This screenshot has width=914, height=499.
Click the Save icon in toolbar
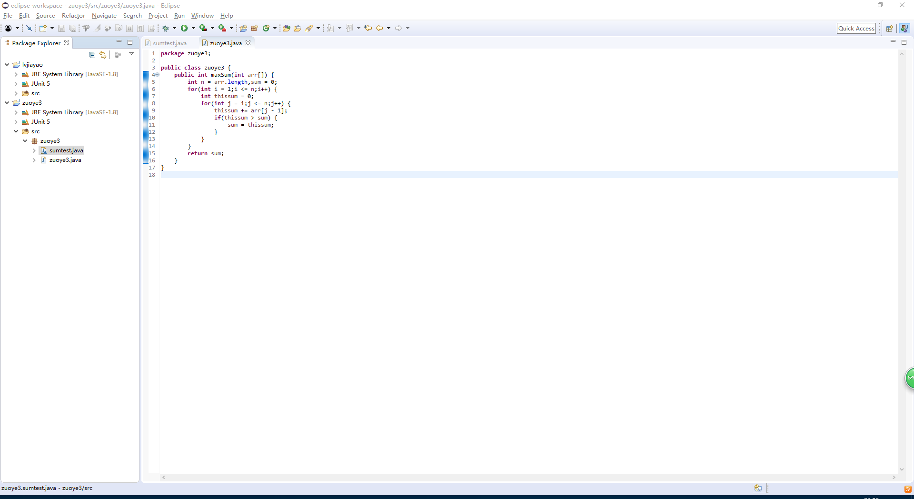(x=61, y=28)
